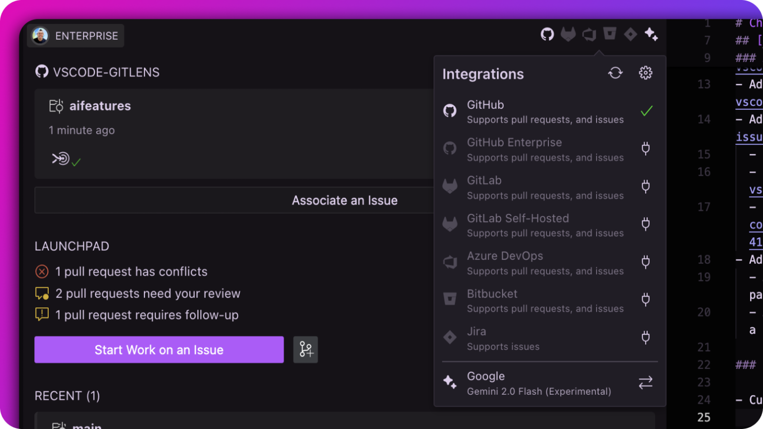Image resolution: width=763 pixels, height=429 pixels.
Task: Click the Associate an Issue button
Action: coord(344,200)
